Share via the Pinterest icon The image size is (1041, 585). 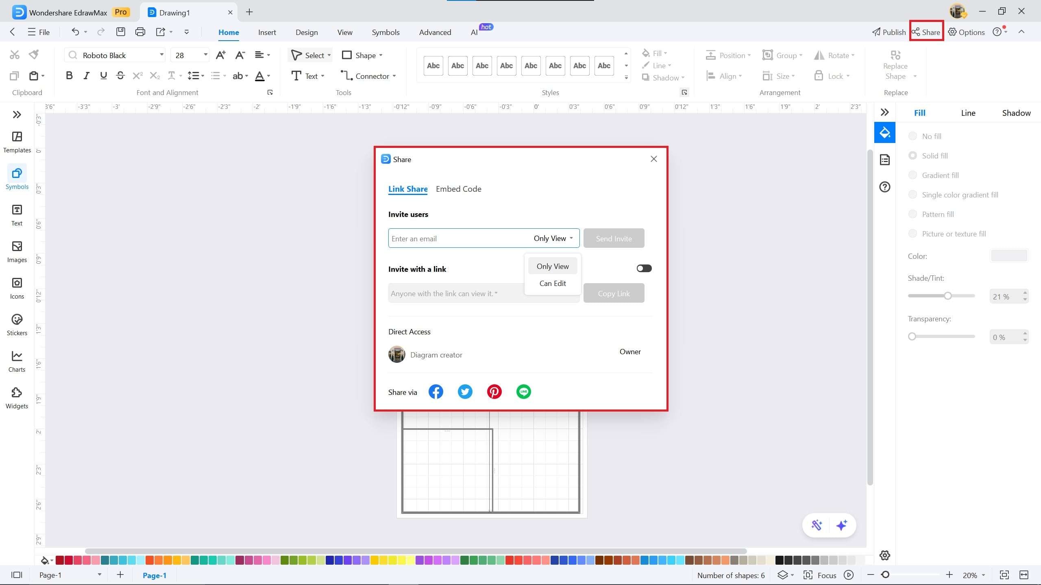coord(494,392)
